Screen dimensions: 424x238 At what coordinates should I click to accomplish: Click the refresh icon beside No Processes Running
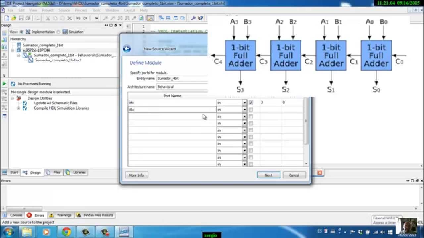point(13,84)
